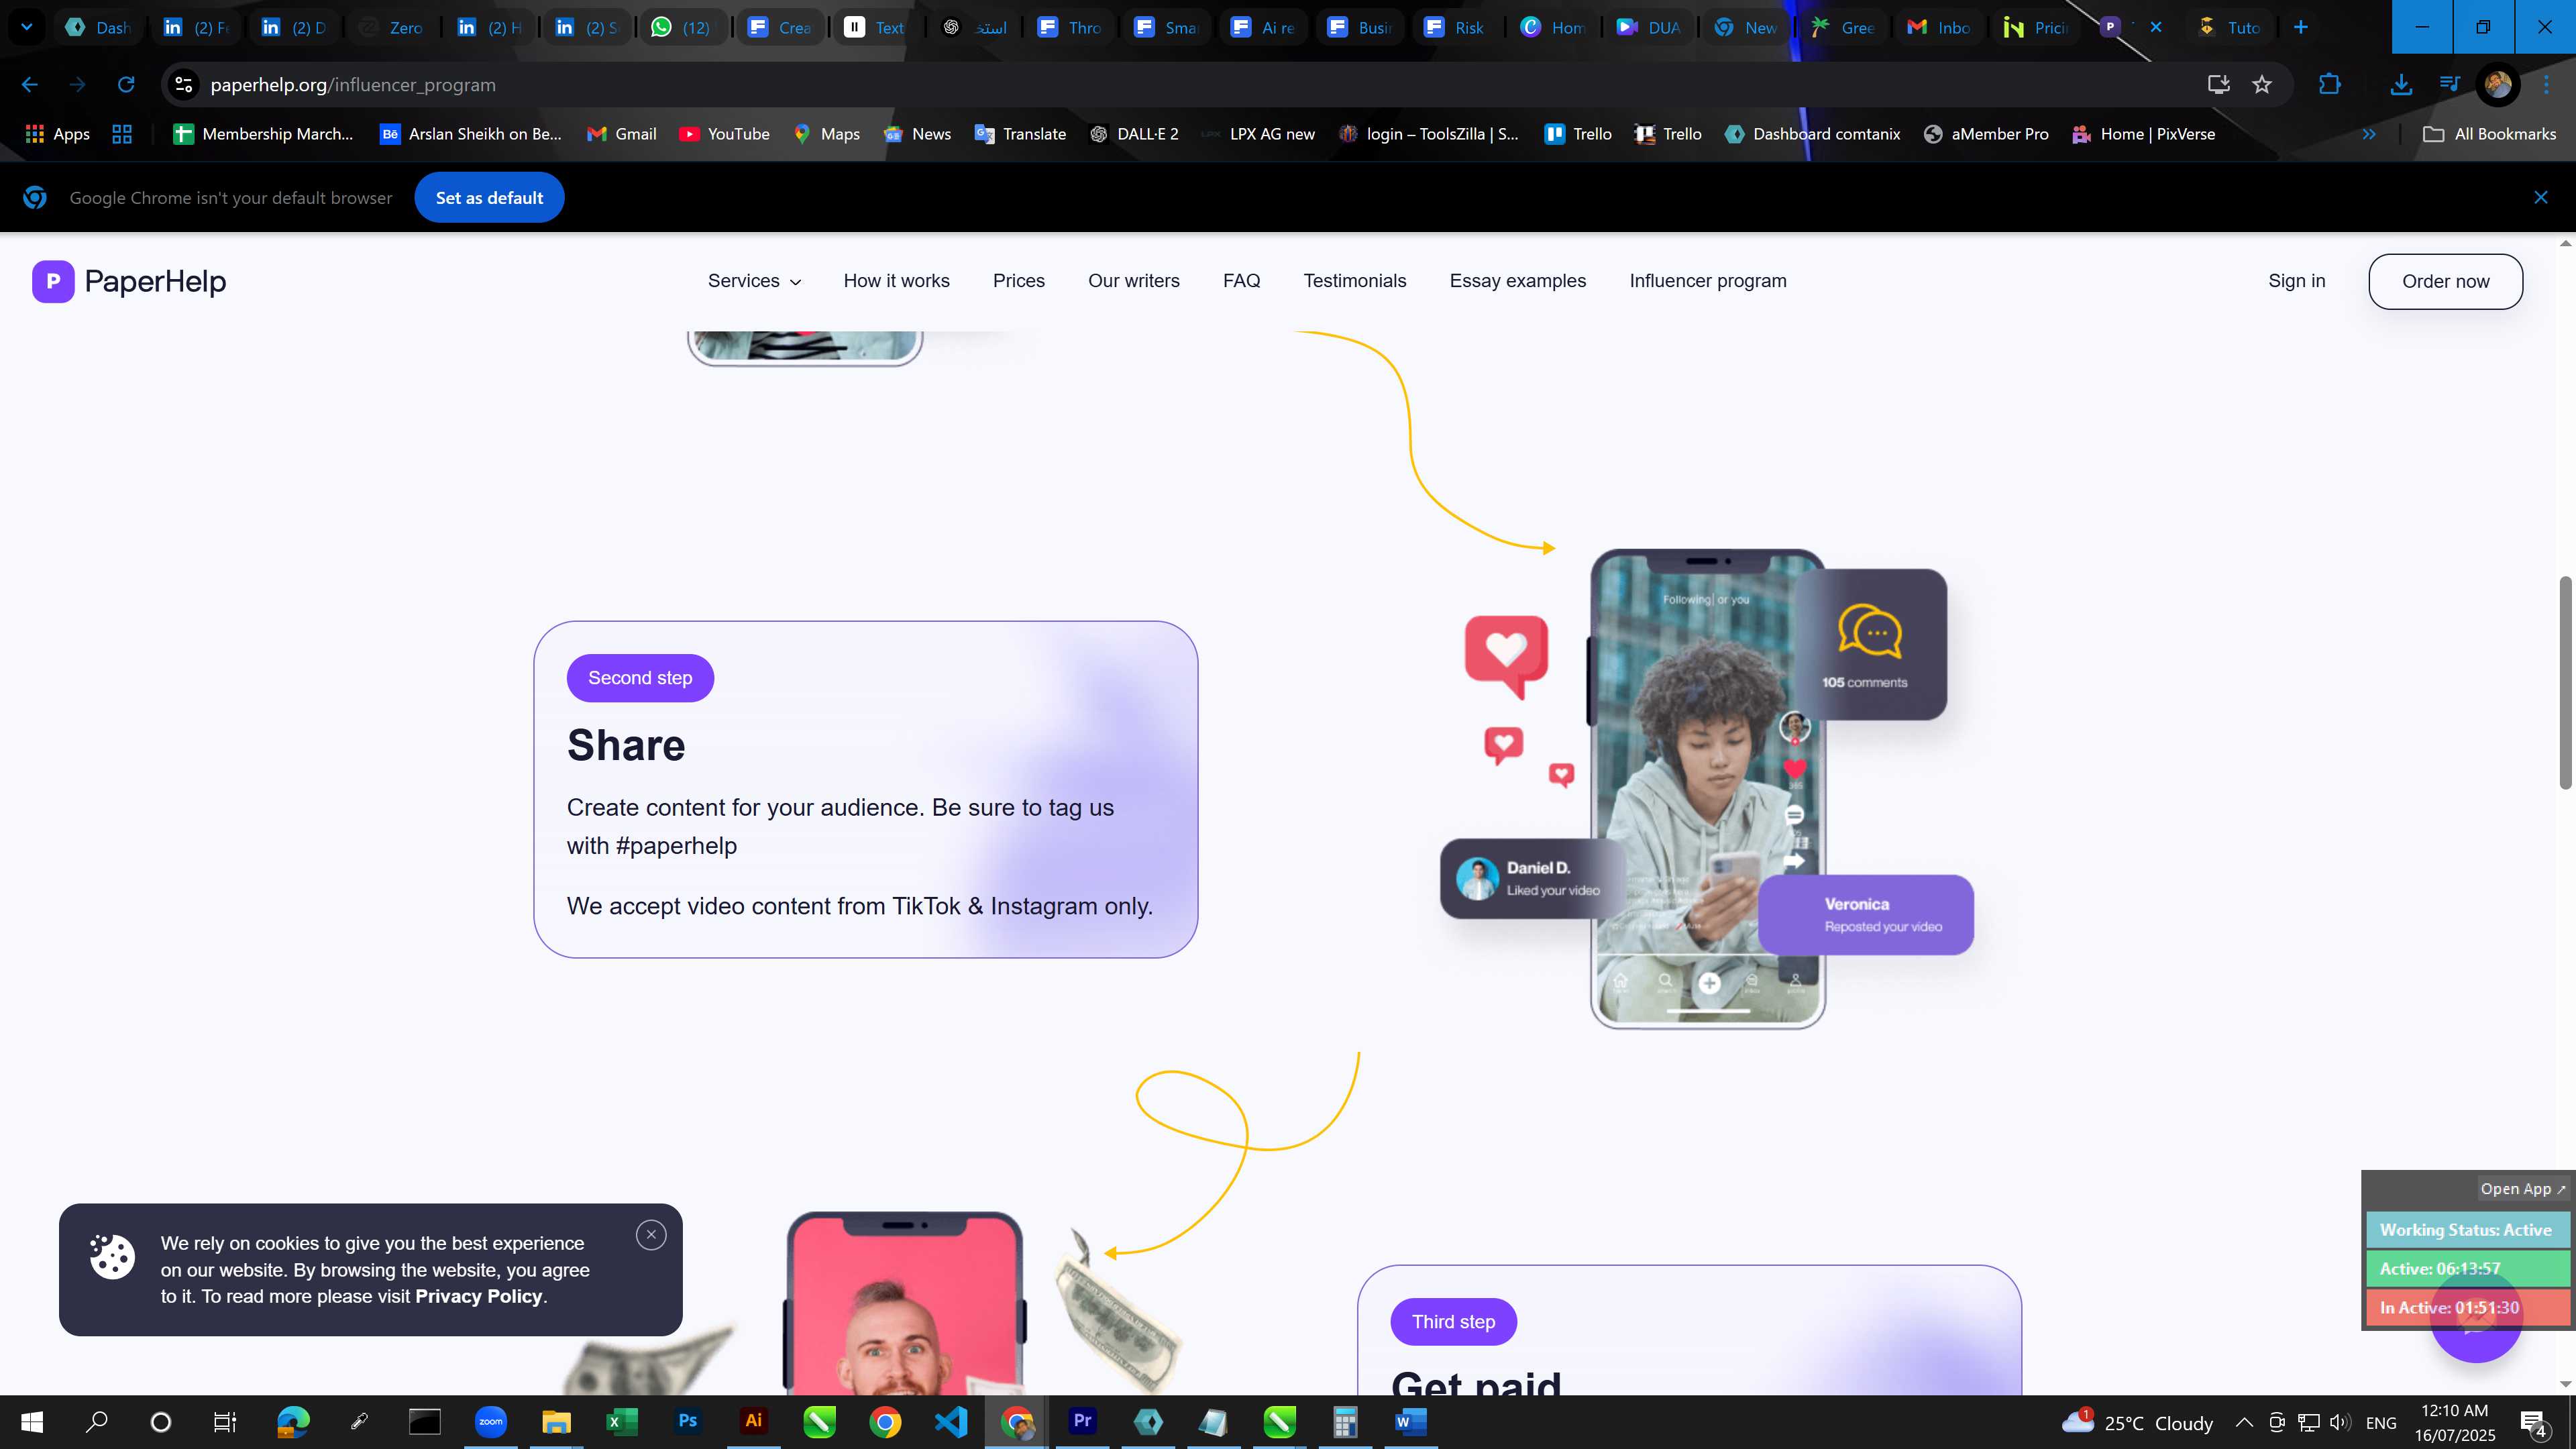Open Windows taskbar search
Image resolution: width=2576 pixels, height=1449 pixels.
97,1422
